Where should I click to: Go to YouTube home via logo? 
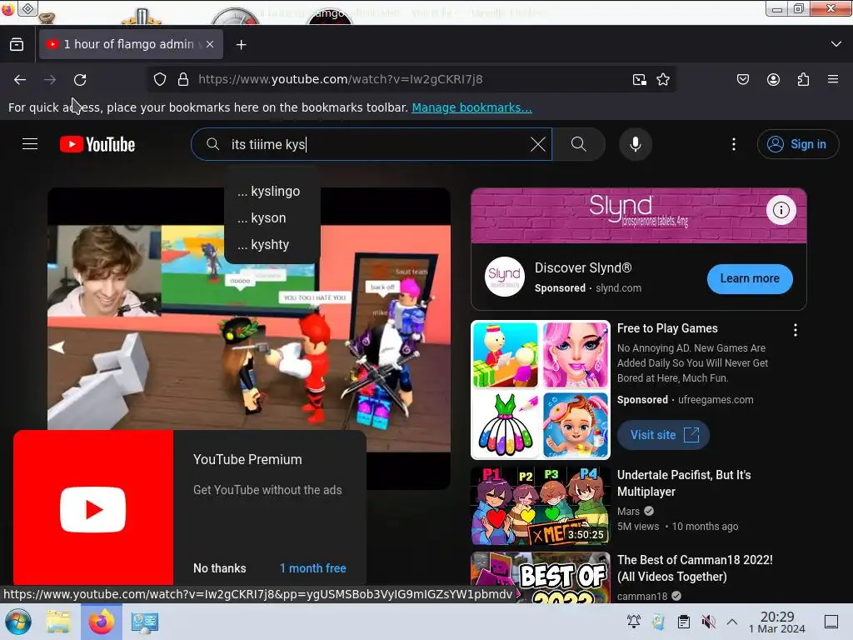pyautogui.click(x=97, y=144)
